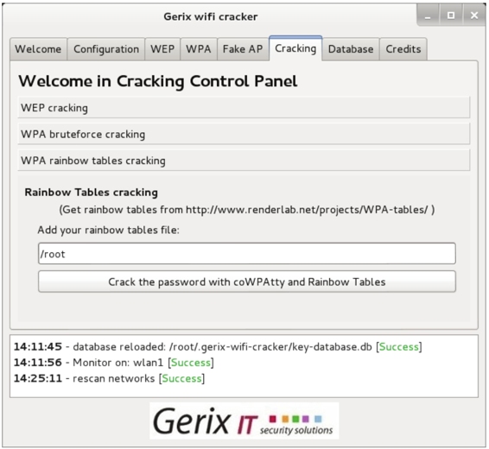Image resolution: width=489 pixels, height=449 pixels.
Task: View the Database tab
Action: coord(351,49)
